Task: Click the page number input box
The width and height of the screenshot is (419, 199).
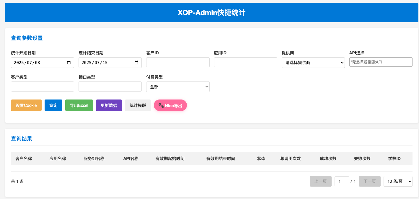Action: pos(342,181)
